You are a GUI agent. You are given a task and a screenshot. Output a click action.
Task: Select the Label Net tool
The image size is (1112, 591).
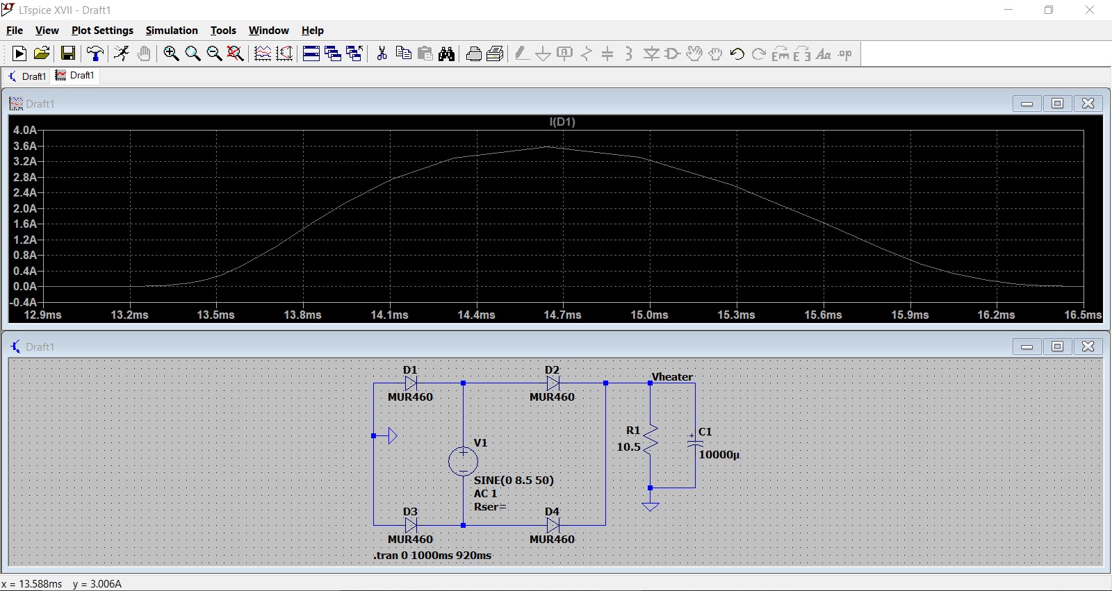(x=565, y=53)
